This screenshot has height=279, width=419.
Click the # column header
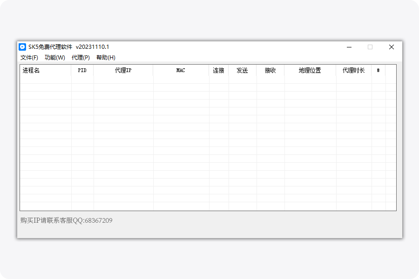pos(378,71)
